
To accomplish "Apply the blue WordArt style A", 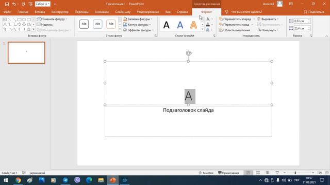I will [180, 25].
